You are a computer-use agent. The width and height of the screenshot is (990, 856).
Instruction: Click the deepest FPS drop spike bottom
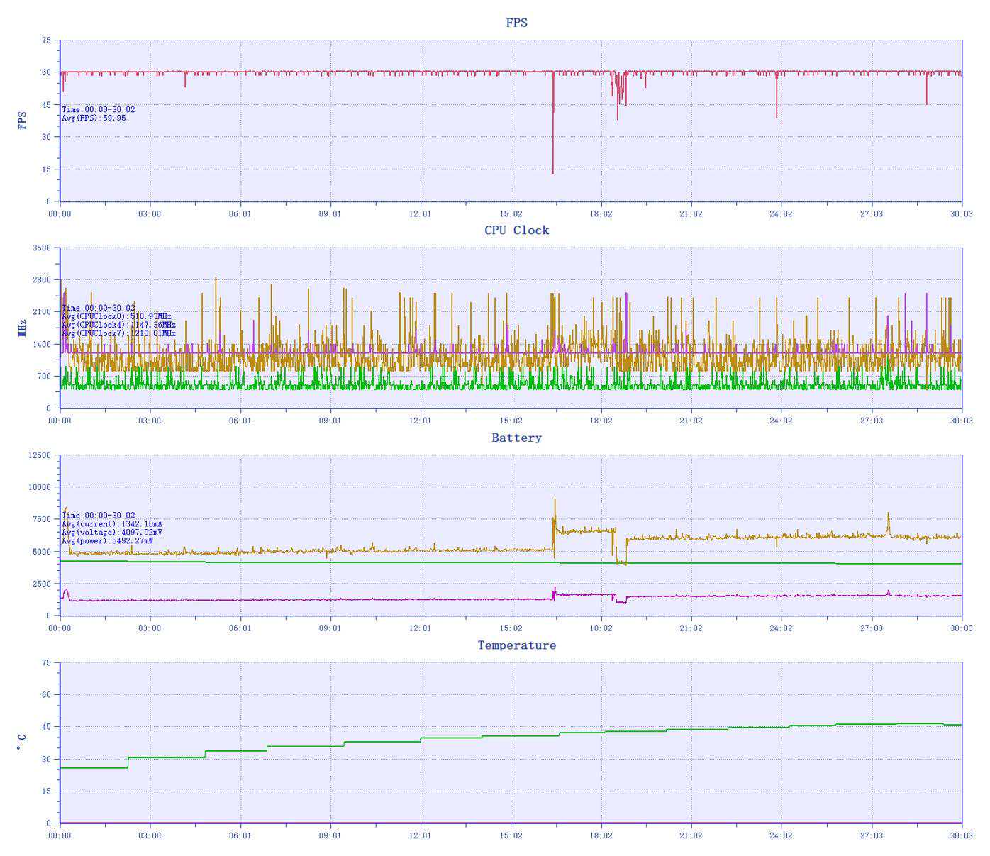(553, 172)
